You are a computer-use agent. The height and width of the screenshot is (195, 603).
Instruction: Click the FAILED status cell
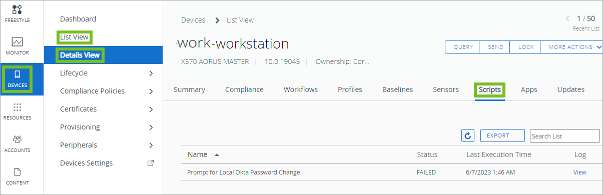point(426,172)
